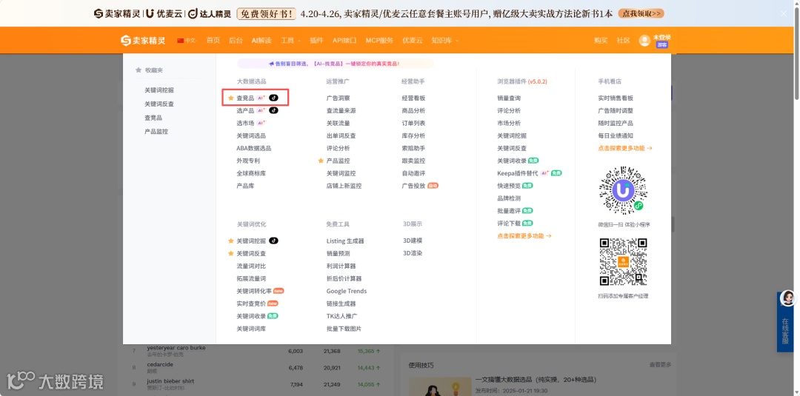Open 插件 in navbar
This screenshot has width=800, height=396.
[x=316, y=40]
